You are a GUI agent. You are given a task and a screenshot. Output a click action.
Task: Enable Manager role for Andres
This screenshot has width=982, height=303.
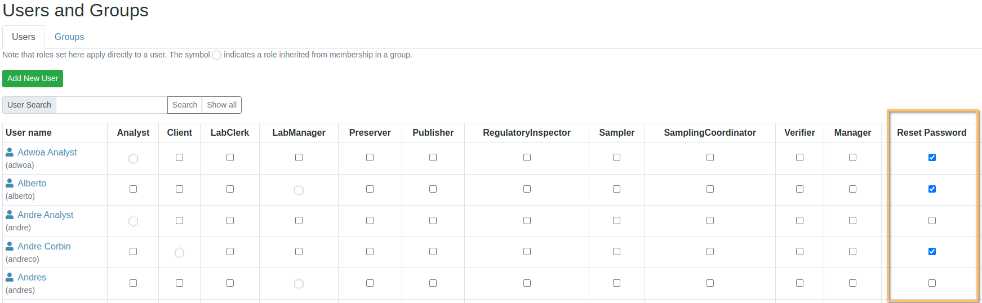coord(852,283)
